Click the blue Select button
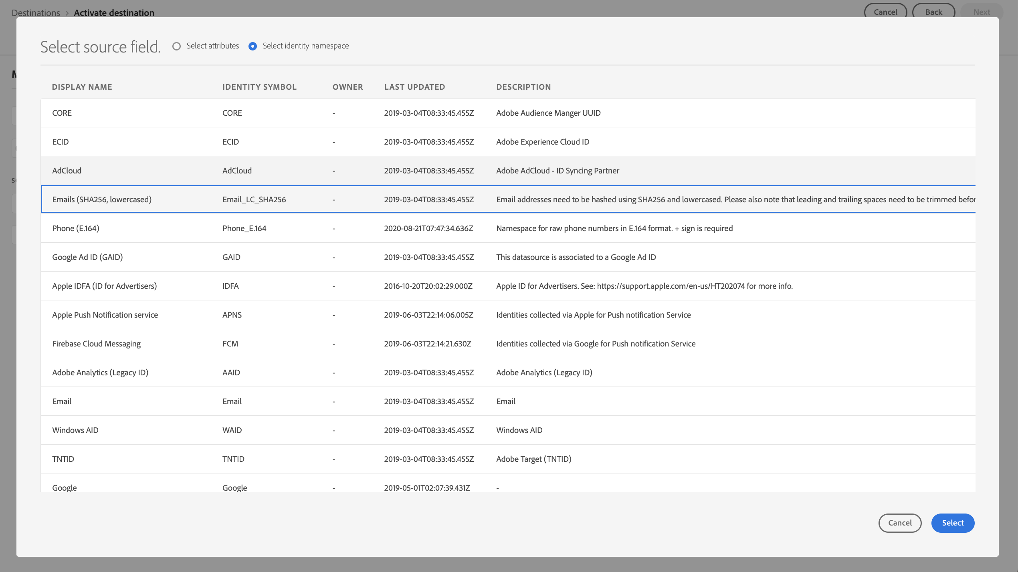 tap(952, 523)
